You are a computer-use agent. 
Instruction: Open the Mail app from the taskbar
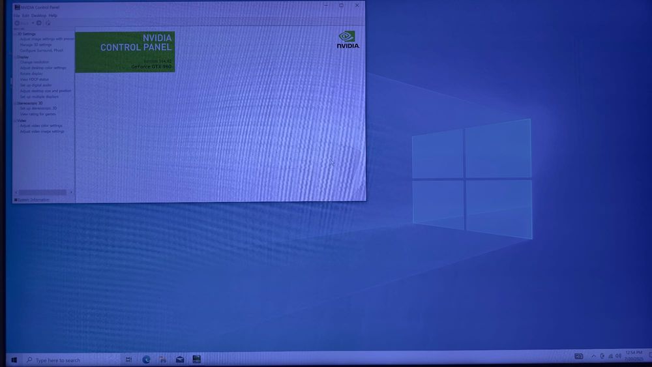[x=180, y=360]
